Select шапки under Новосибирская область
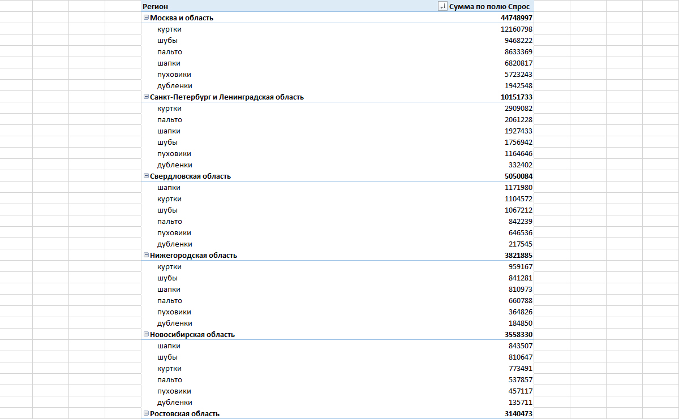 click(169, 345)
